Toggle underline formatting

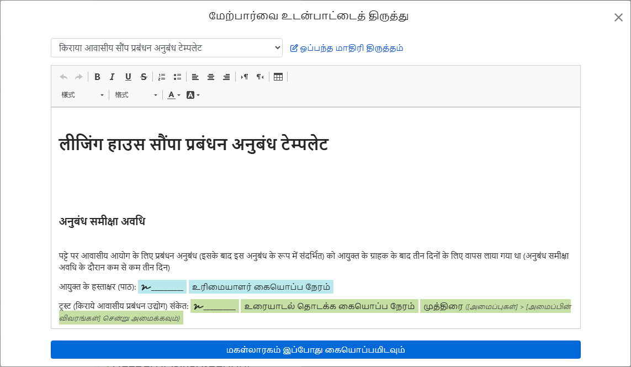[128, 77]
